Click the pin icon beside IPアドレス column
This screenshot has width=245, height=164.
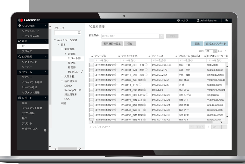click(150, 56)
